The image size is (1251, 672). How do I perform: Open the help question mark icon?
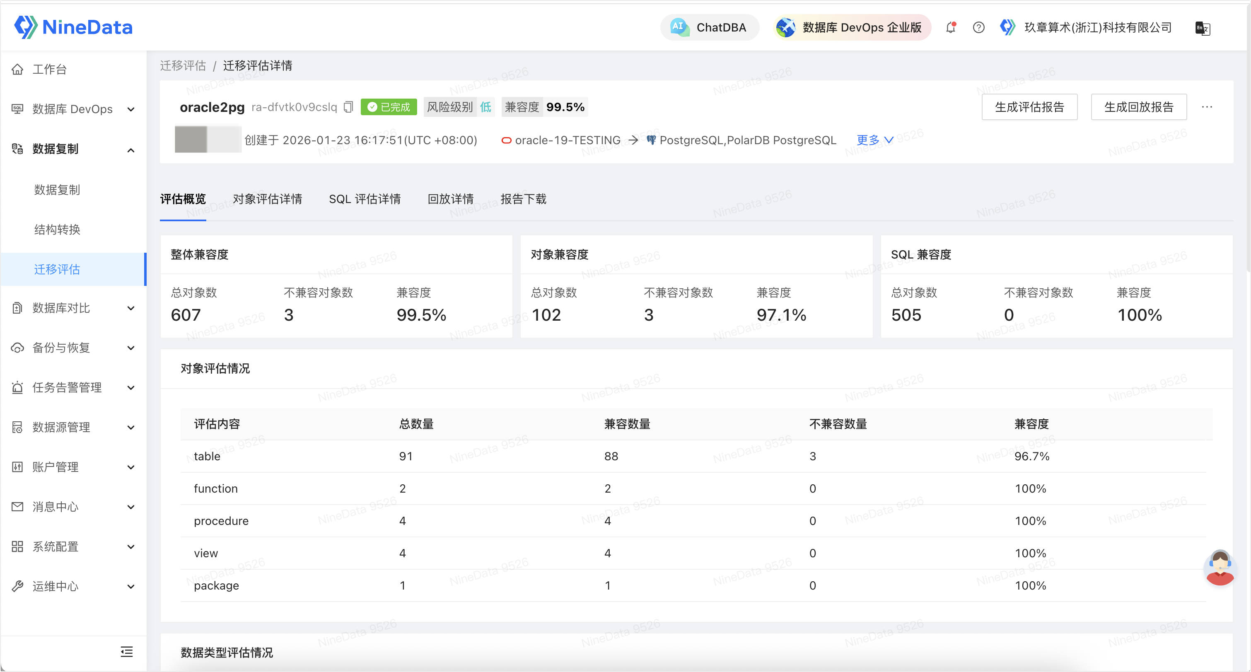[978, 28]
